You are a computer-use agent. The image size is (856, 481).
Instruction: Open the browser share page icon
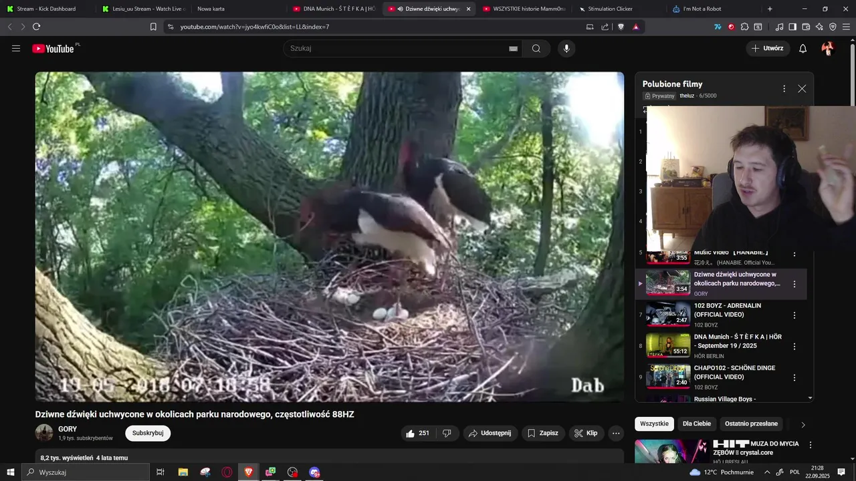[605, 27]
